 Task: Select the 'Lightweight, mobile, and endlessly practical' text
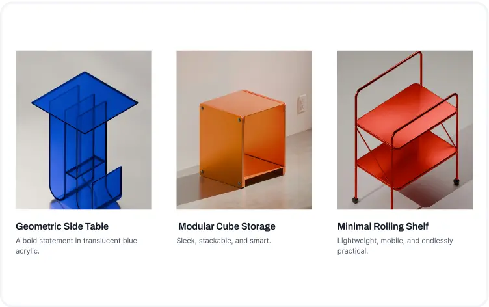coord(395,246)
